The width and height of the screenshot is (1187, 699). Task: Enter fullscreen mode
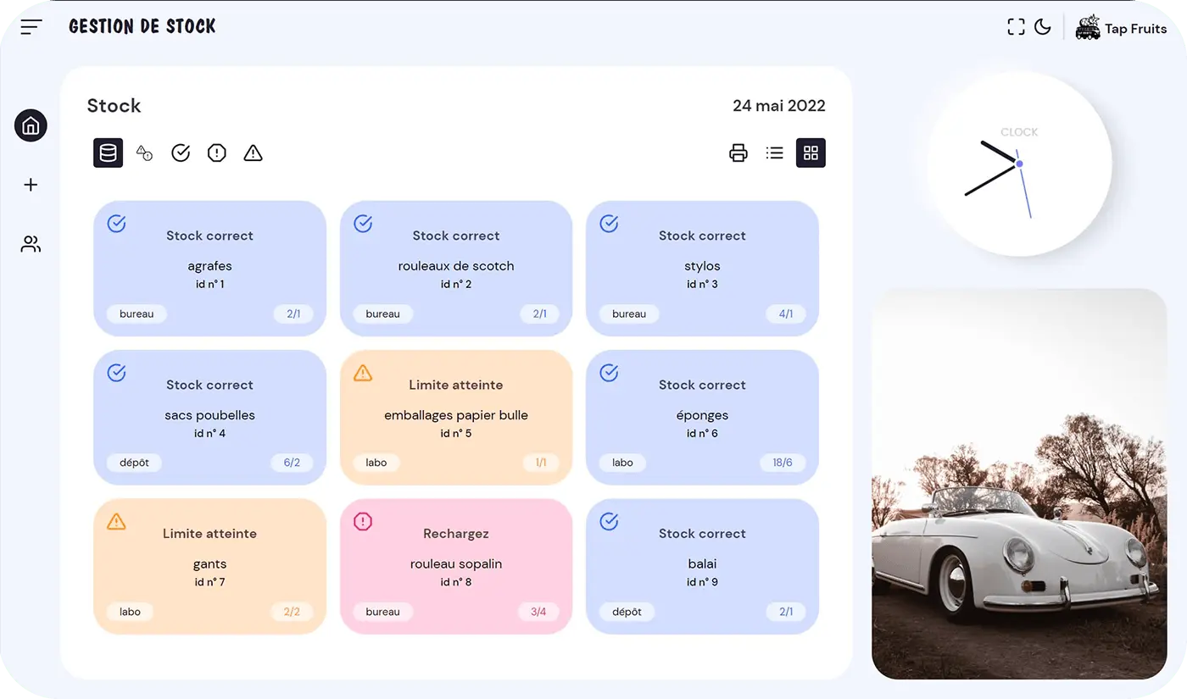[1016, 27]
